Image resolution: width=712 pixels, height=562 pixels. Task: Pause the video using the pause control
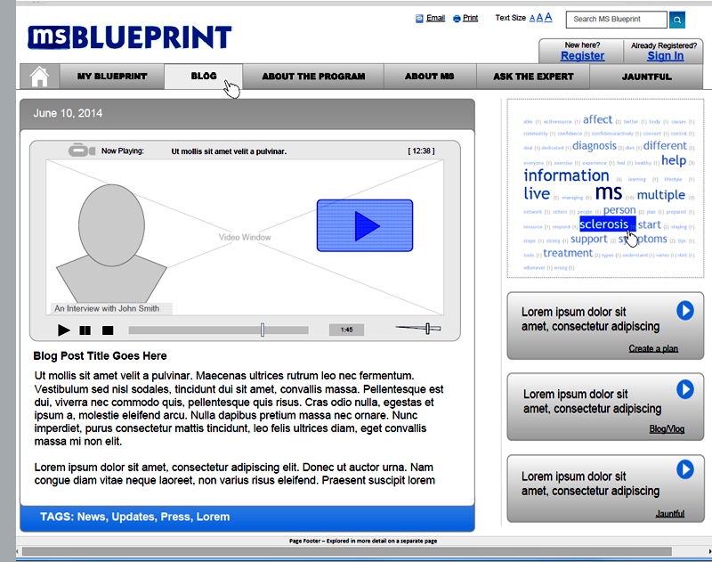point(84,329)
